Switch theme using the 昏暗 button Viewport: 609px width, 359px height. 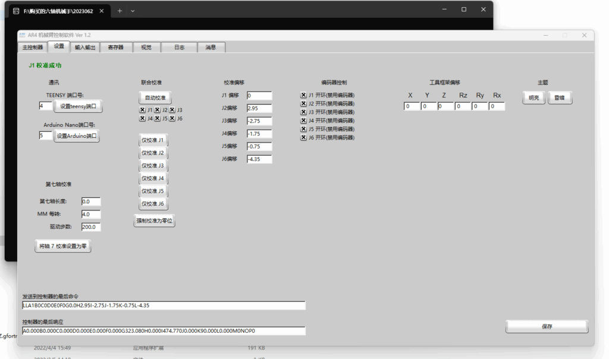[560, 98]
